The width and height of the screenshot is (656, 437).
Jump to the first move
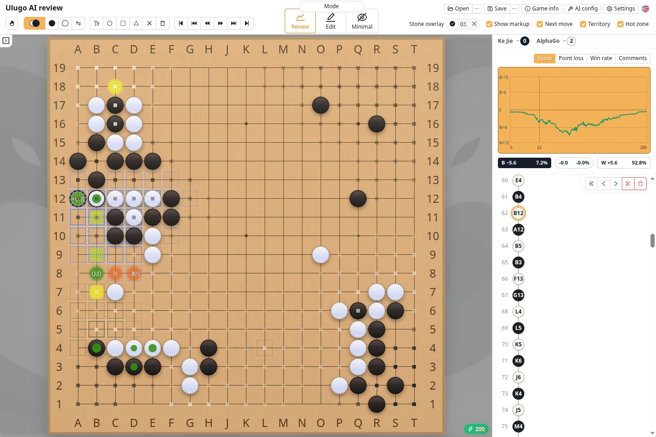pyautogui.click(x=181, y=23)
